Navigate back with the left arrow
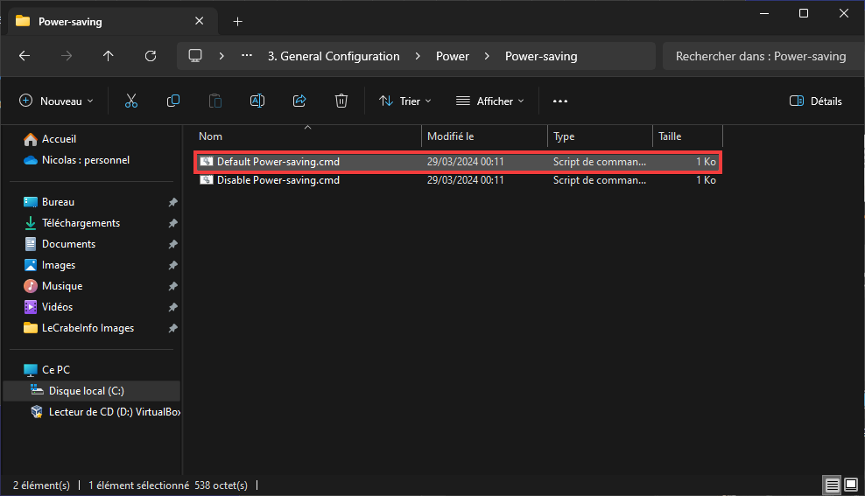The height and width of the screenshot is (496, 865). click(25, 56)
